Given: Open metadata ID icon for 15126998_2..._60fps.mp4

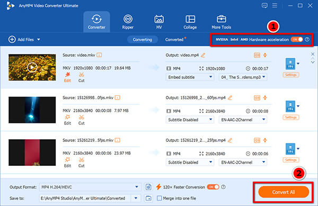Looking at the screenshot, I should pos(257,97).
